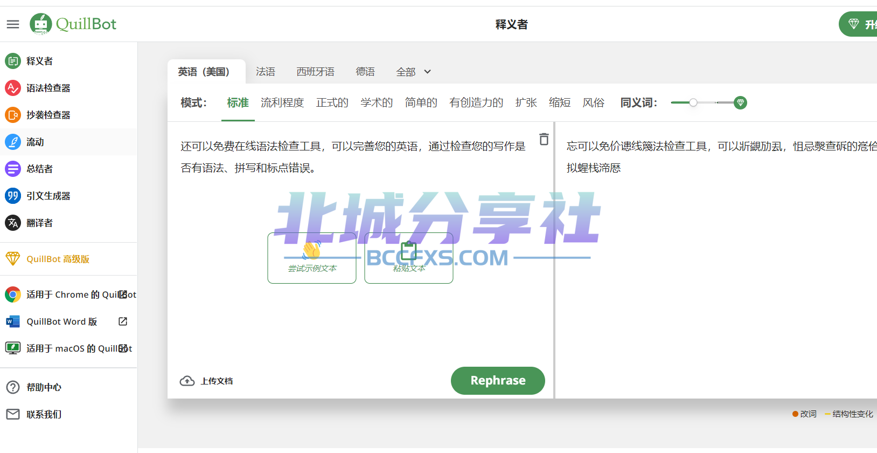The image size is (877, 453).
Task: Open external link for QuillBot Word
Action: click(x=123, y=321)
